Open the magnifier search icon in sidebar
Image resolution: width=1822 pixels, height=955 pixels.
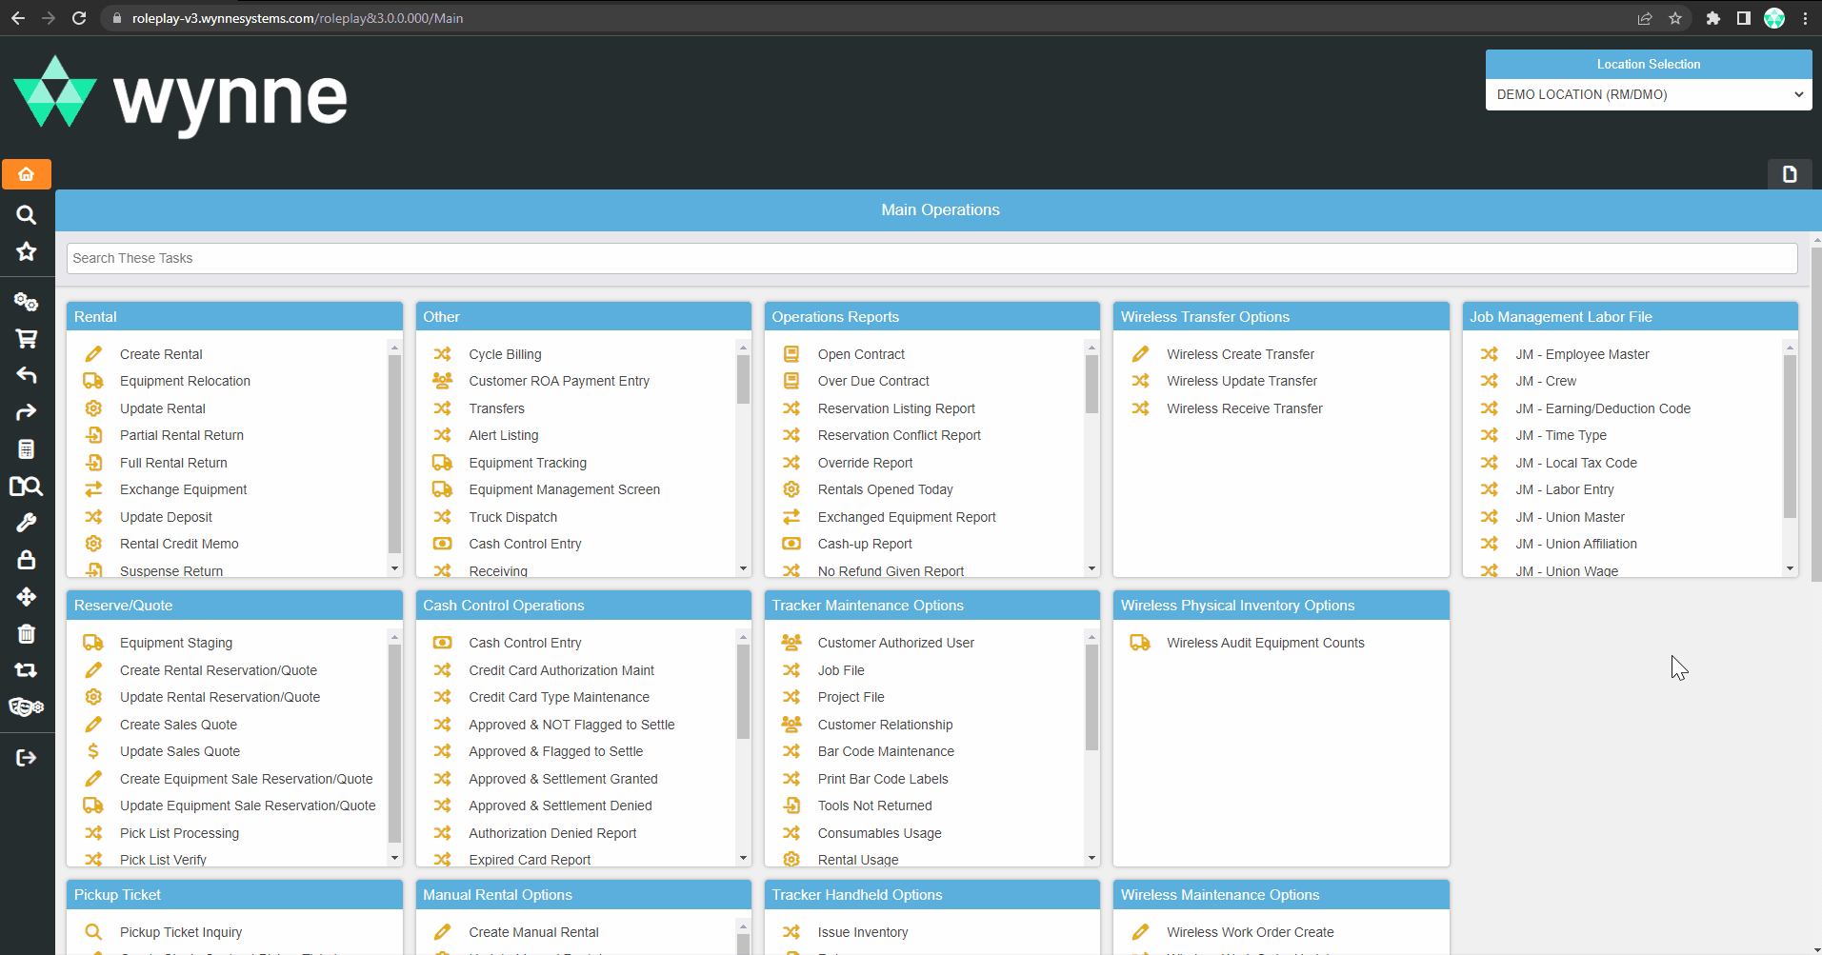[x=27, y=215]
